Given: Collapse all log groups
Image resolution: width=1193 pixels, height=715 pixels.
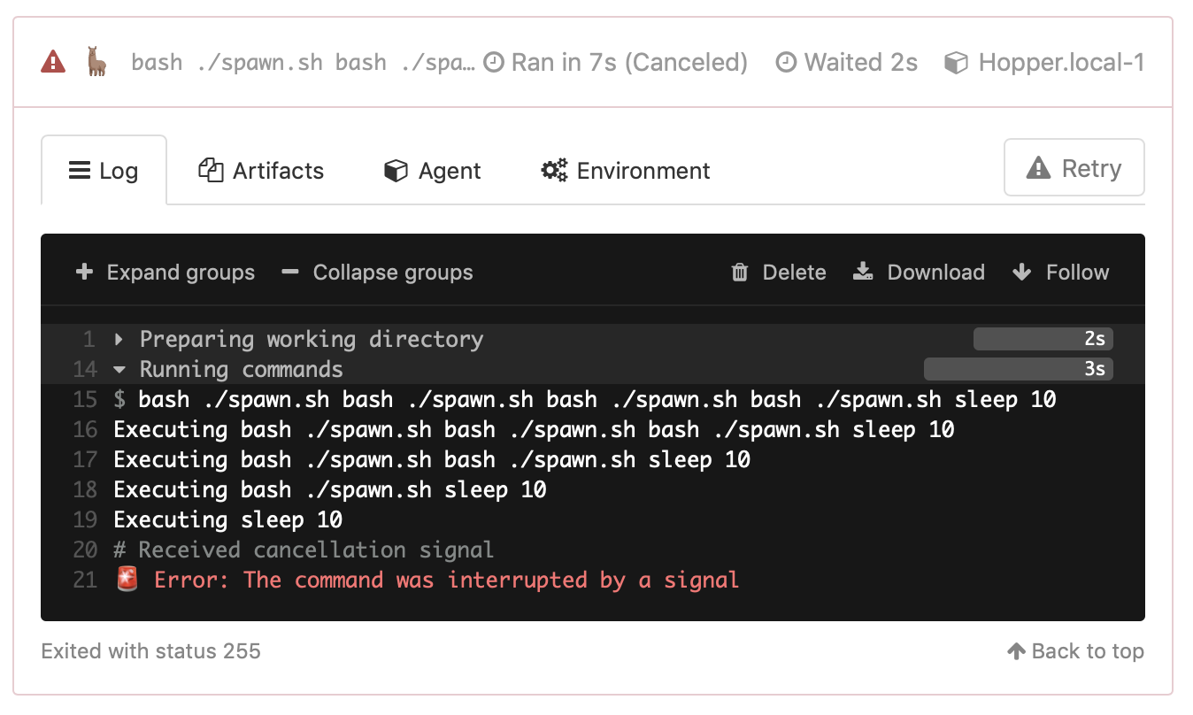Looking at the screenshot, I should [377, 273].
